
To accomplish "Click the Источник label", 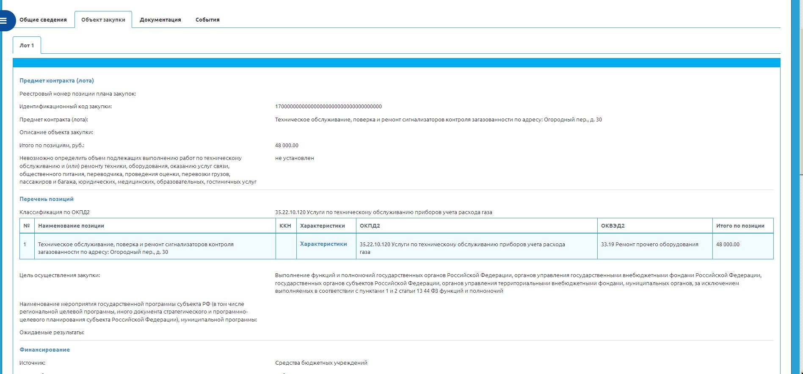I will click(32, 363).
